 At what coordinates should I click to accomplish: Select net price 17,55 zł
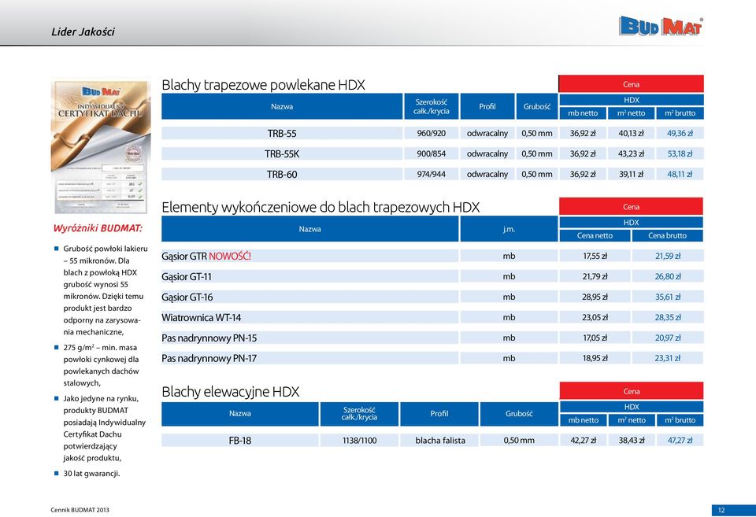tap(595, 257)
